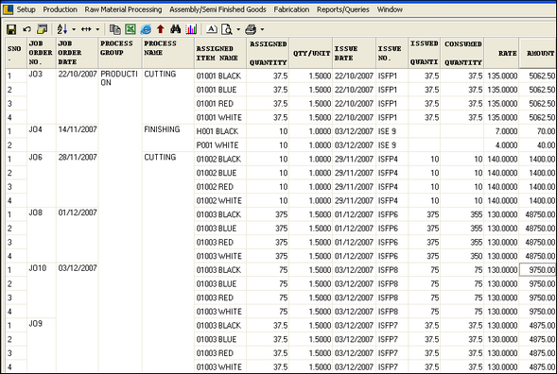Open the Print dropdown arrow
Screen dimensions: 557x374
[x=262, y=29]
